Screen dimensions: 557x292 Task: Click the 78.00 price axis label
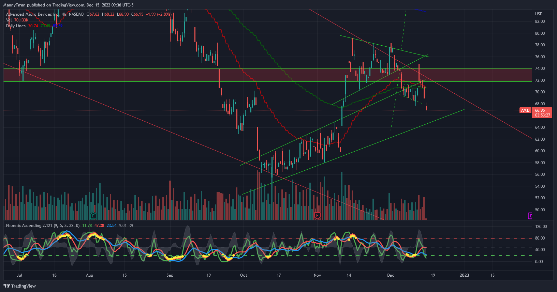coord(540,45)
